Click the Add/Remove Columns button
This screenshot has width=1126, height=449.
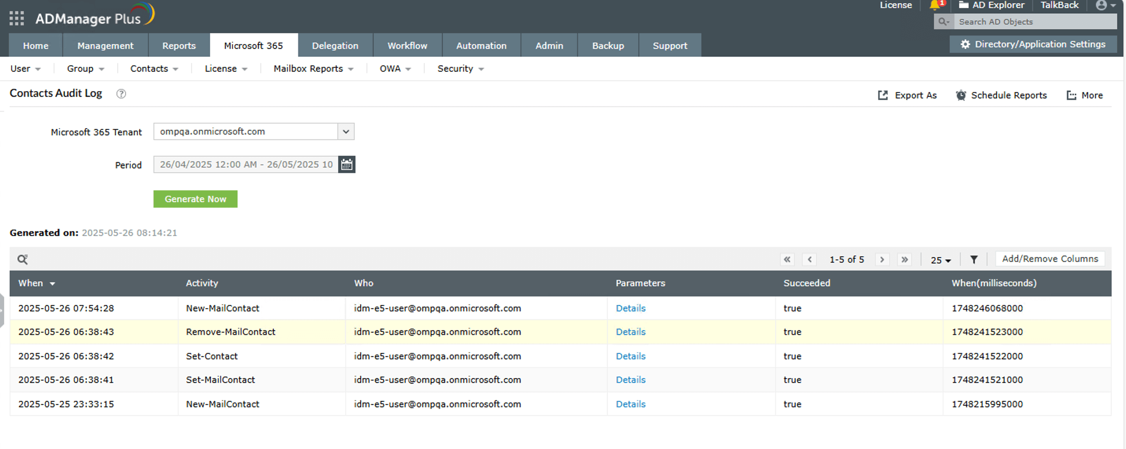pos(1049,259)
